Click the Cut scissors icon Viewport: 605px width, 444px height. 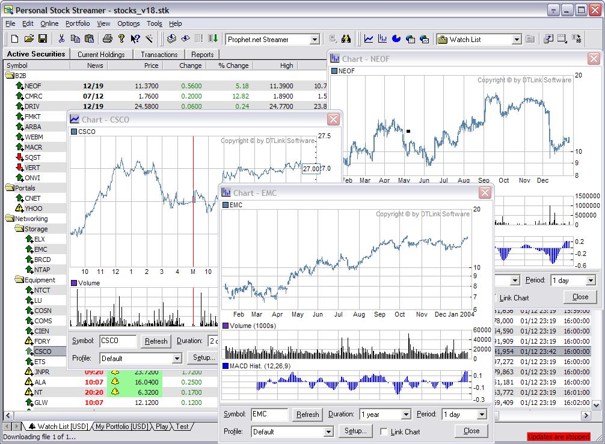[61, 39]
